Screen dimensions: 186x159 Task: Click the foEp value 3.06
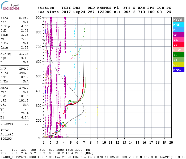(25, 35)
